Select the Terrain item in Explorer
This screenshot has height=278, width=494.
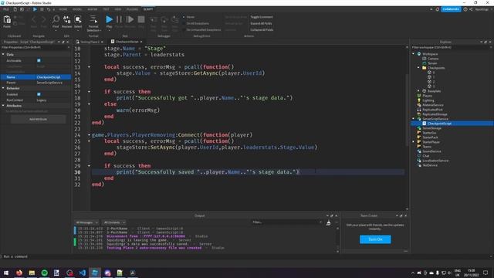(432, 63)
